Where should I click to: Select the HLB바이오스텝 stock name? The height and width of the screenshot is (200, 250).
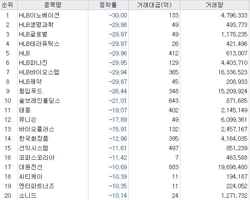click(39, 72)
